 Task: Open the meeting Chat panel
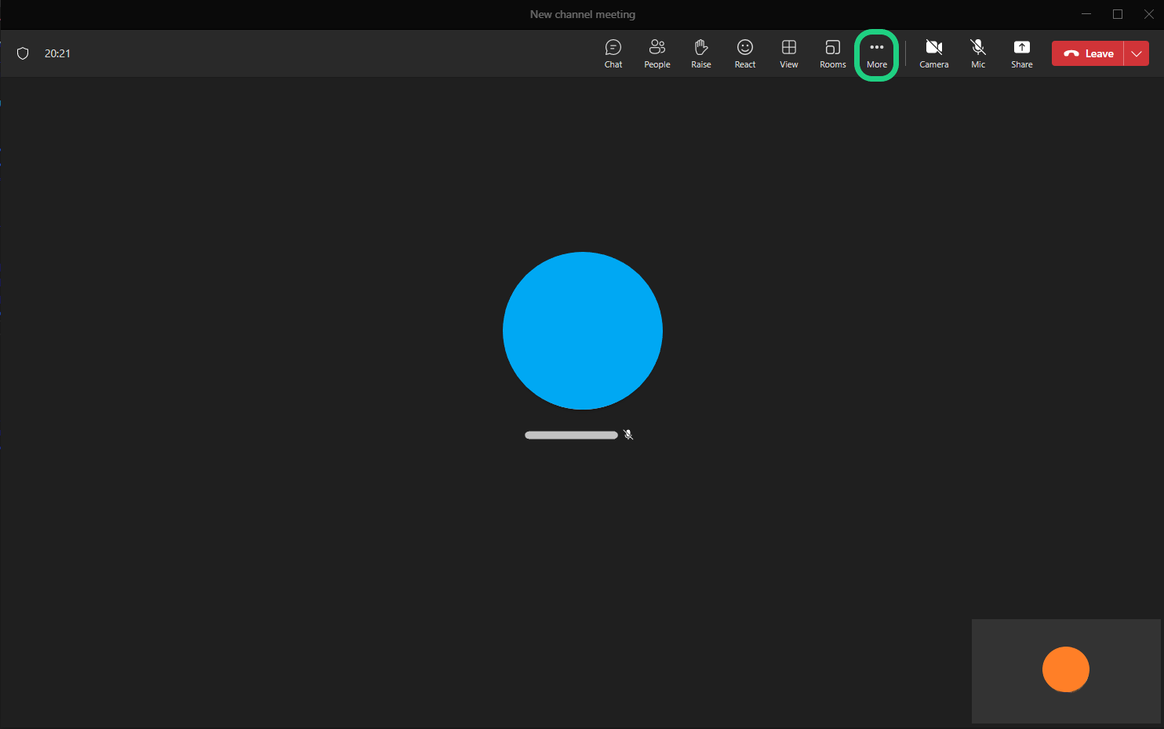pyautogui.click(x=613, y=53)
